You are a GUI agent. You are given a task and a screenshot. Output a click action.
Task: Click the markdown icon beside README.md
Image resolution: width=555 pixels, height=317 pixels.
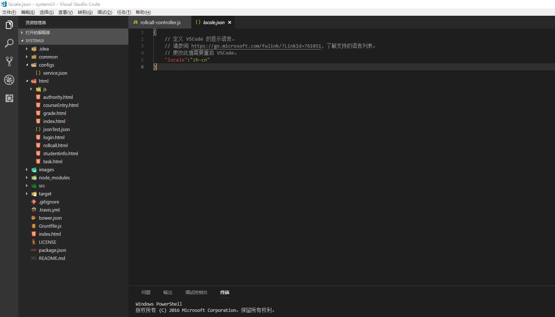(34, 258)
